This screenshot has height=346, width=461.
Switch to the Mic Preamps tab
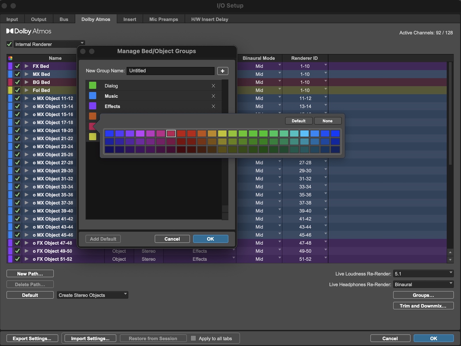tap(163, 19)
